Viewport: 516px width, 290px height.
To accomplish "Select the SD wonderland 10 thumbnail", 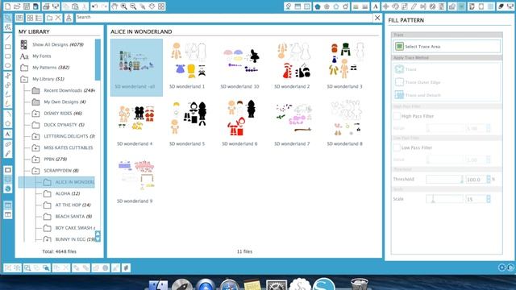I will [x=240, y=65].
